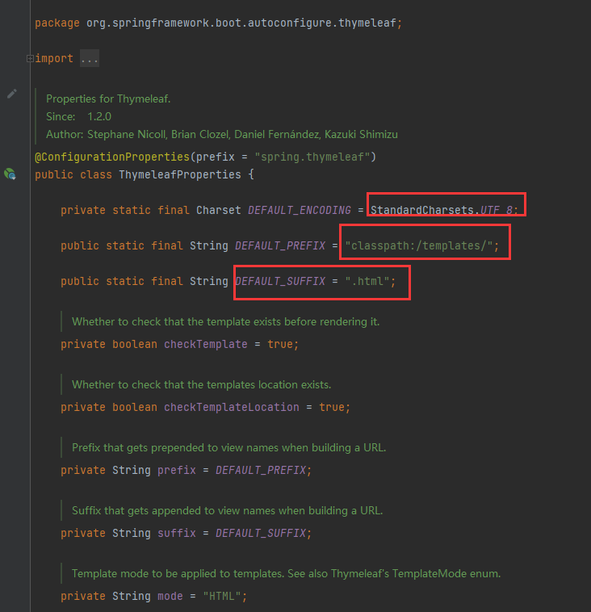Click DEFAULT_PREFIX in its declaration line
Screen dimensions: 591x612
[280, 246]
